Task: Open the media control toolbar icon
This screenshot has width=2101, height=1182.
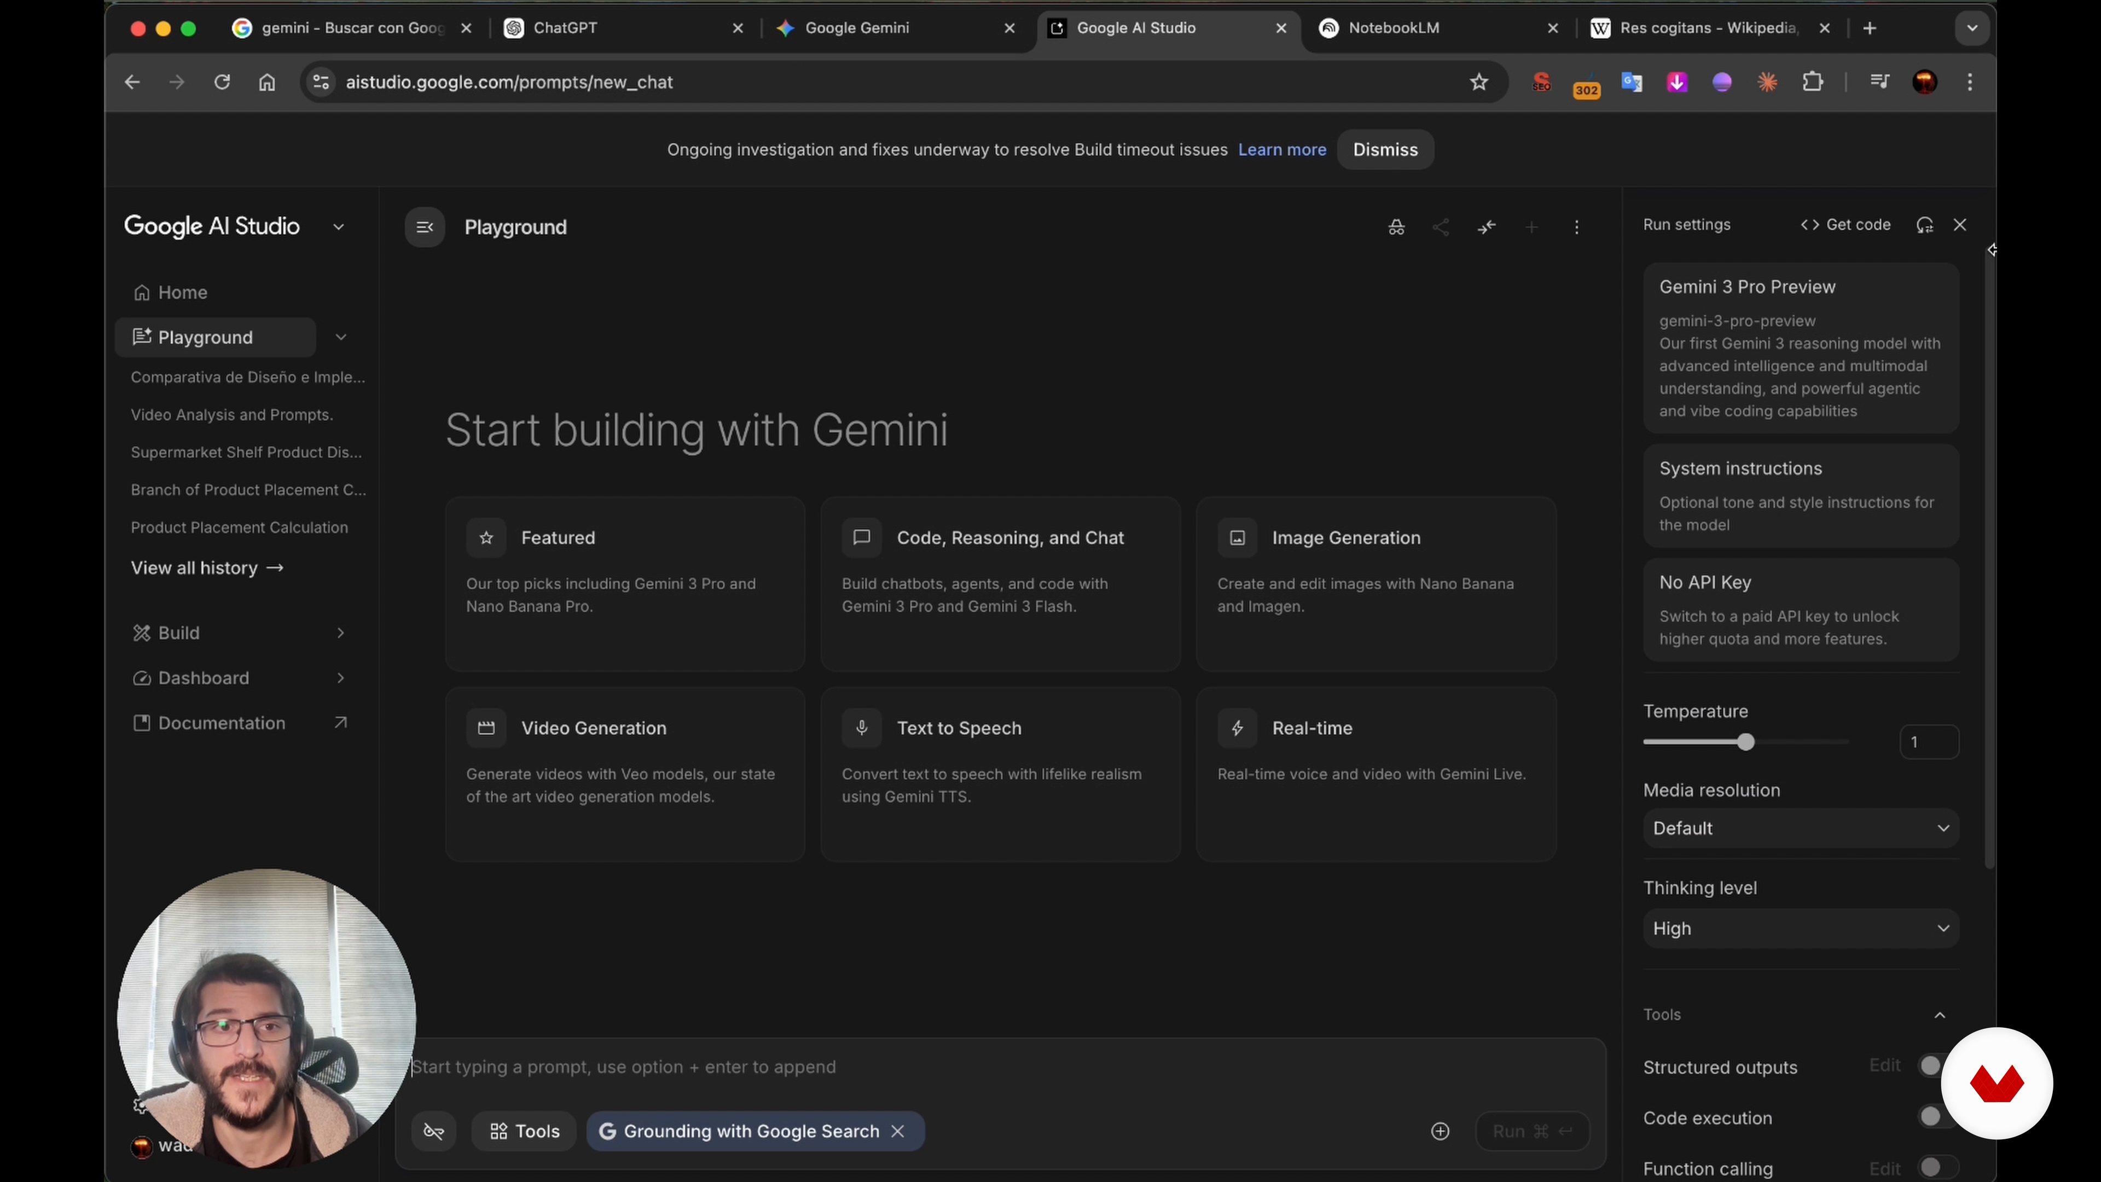Action: click(1879, 83)
